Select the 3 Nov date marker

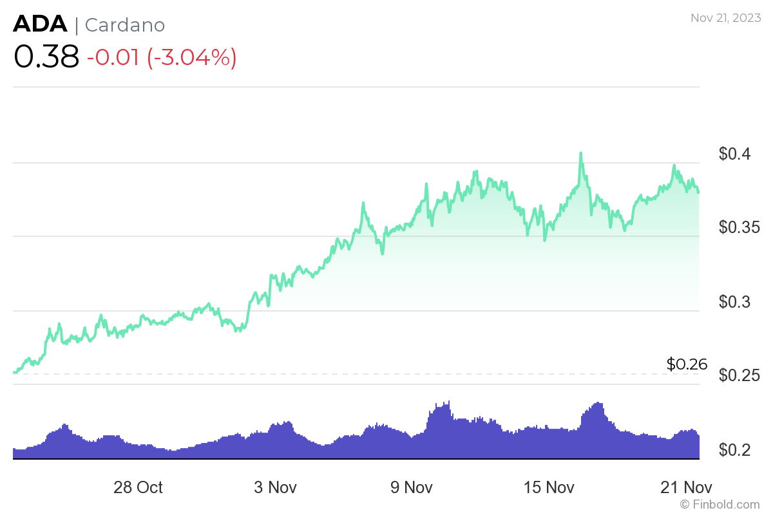275,487
